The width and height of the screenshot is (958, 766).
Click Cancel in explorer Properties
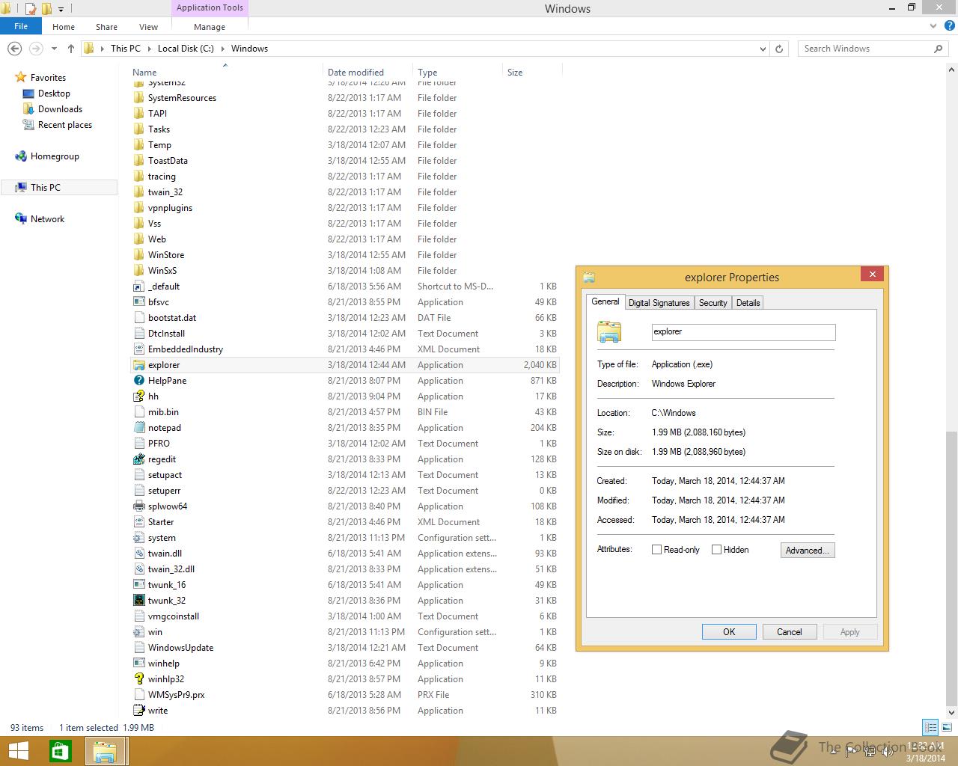[789, 632]
